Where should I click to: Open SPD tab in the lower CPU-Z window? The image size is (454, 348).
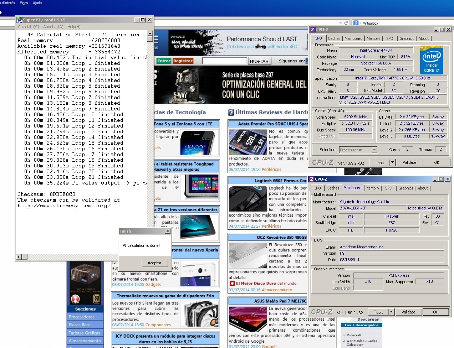[388, 188]
